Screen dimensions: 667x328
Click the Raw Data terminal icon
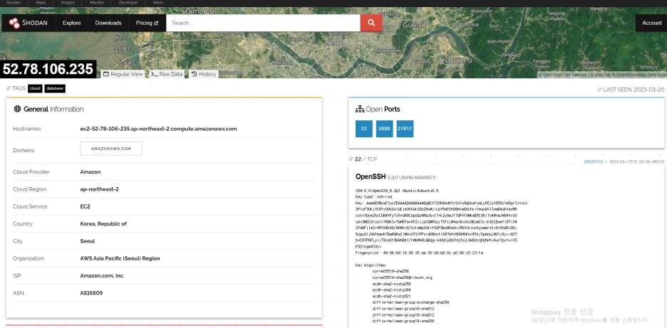click(154, 74)
